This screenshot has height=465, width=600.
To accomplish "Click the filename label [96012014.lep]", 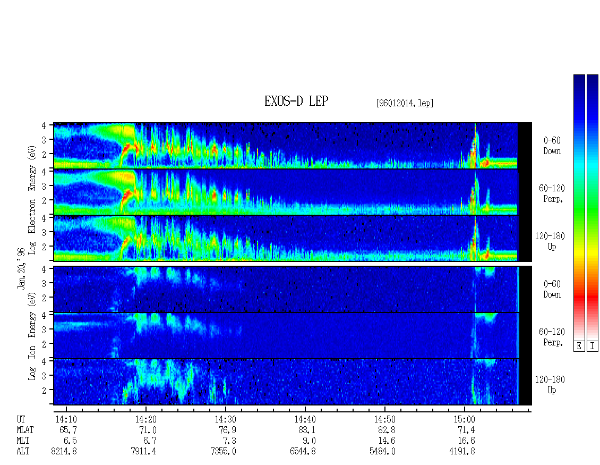I will coord(405,103).
